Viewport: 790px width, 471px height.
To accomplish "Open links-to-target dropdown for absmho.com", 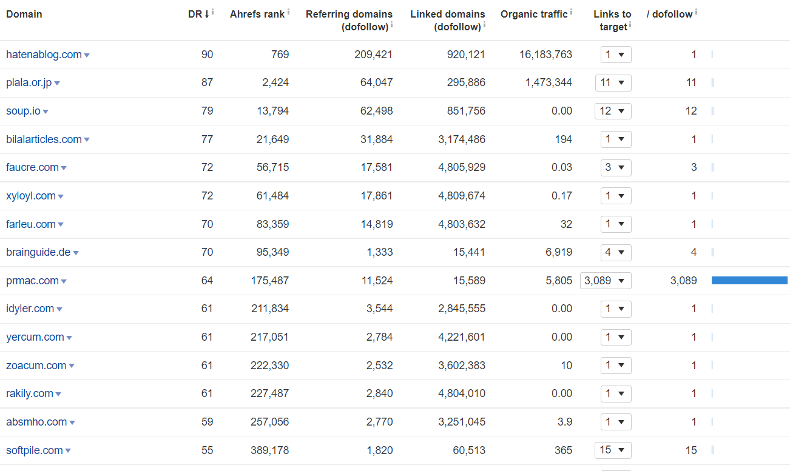I will [616, 422].
